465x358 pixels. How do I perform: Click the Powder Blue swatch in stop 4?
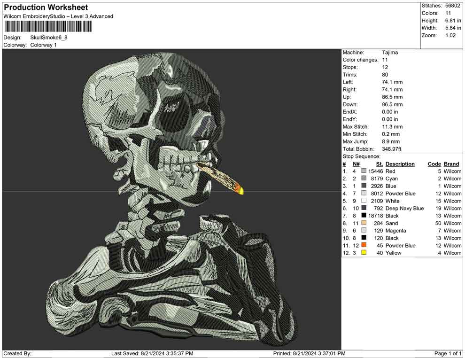coord(364,194)
